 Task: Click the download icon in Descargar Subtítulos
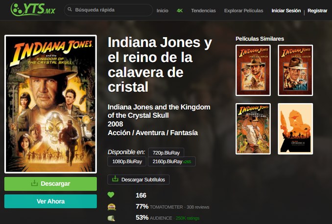click(x=115, y=179)
